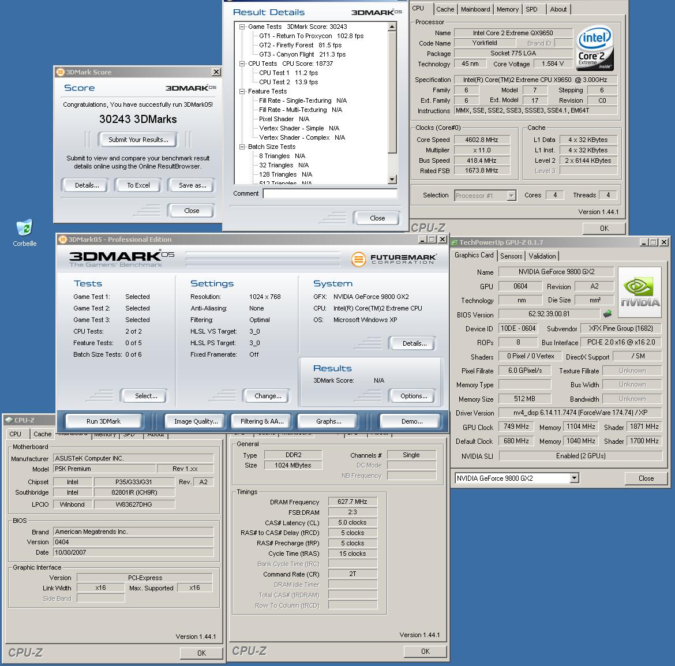Launch the Demo button
The height and width of the screenshot is (666, 675).
[x=411, y=421]
